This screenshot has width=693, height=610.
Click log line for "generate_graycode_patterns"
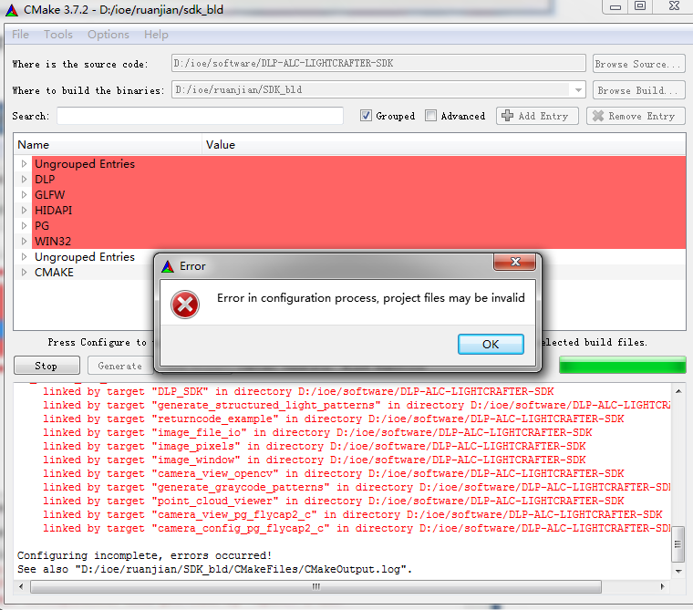point(357,487)
